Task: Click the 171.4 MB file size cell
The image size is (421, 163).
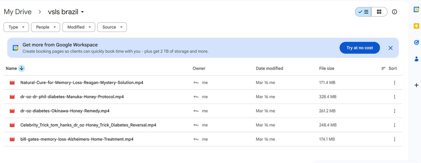Action: coord(327,83)
